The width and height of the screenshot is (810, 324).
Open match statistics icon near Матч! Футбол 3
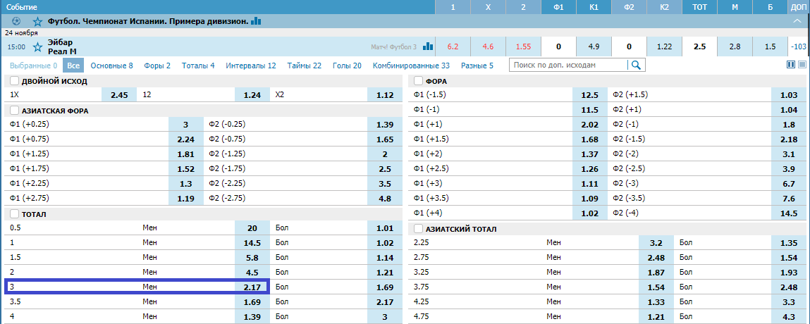coord(428,46)
